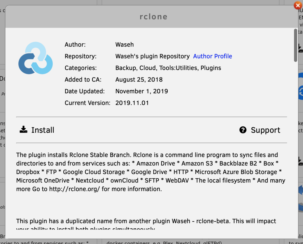
Task: Click the Current Version: label
Action: (x=87, y=103)
